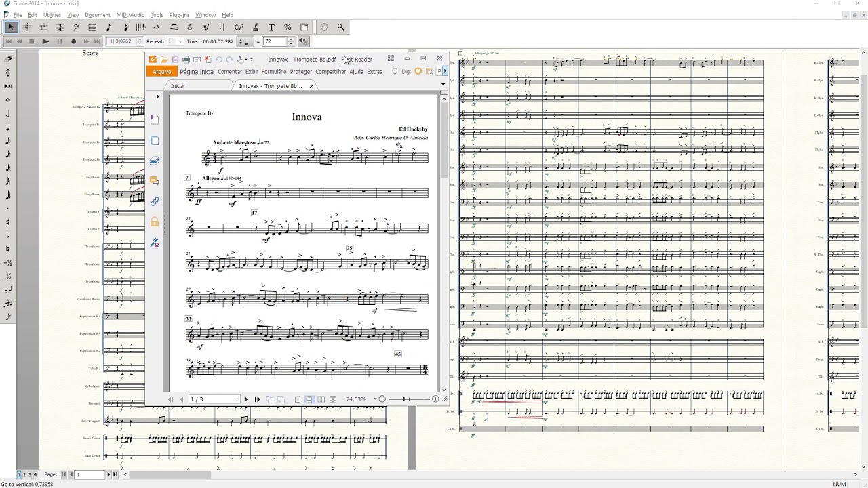Select the Page Layout tool
This screenshot has height=488, width=868.
[x=304, y=27]
